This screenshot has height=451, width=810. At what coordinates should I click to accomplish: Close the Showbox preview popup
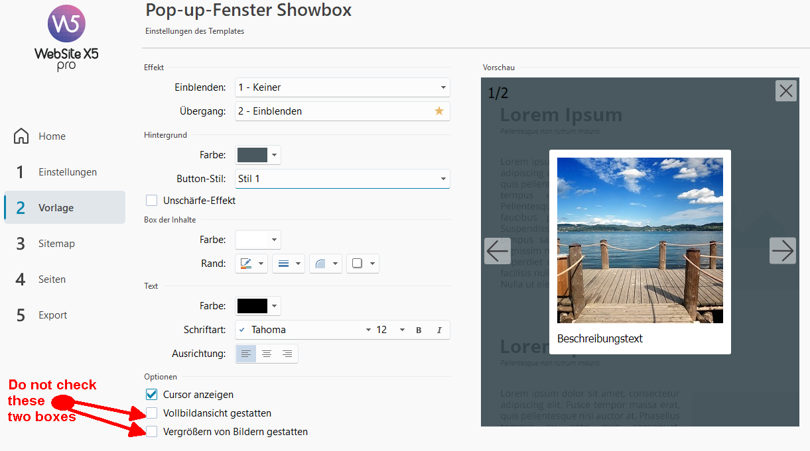[785, 91]
